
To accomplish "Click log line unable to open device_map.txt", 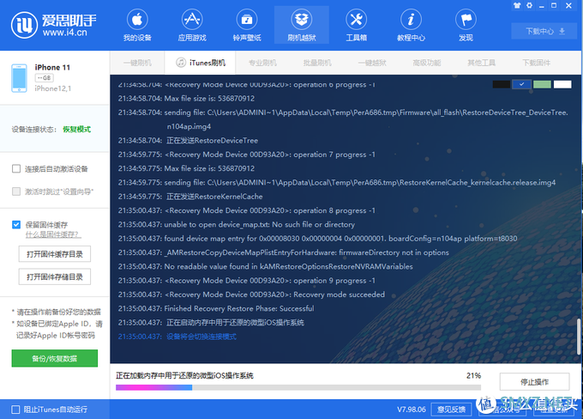I will click(237, 224).
